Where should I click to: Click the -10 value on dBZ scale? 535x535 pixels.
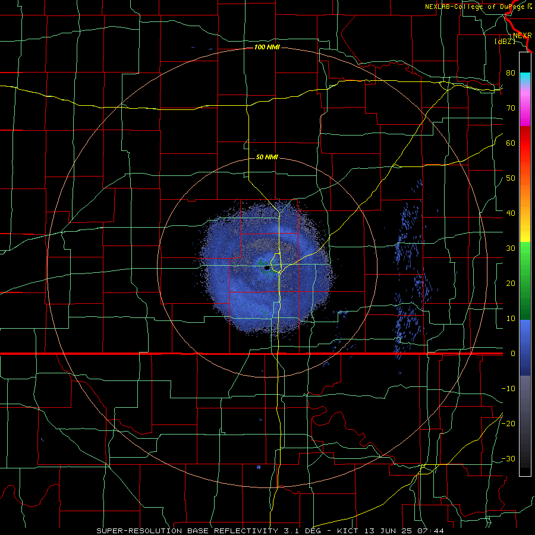[508, 389]
